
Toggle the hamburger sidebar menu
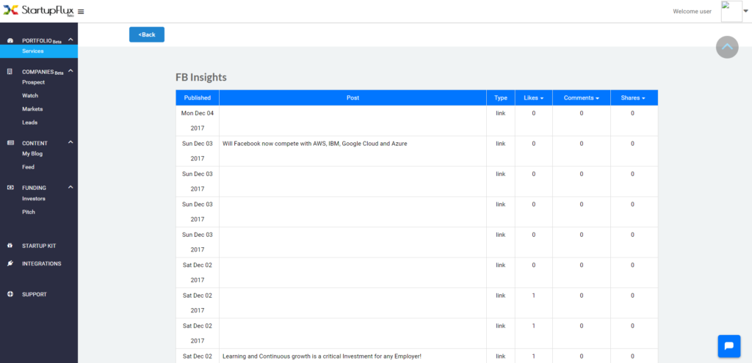click(x=81, y=12)
